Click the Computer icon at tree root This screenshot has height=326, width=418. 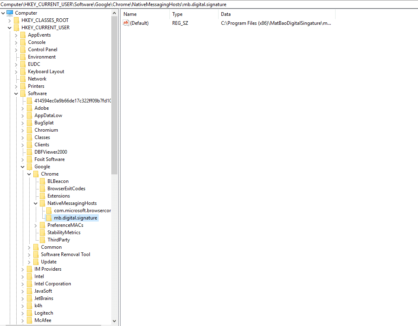pos(10,13)
